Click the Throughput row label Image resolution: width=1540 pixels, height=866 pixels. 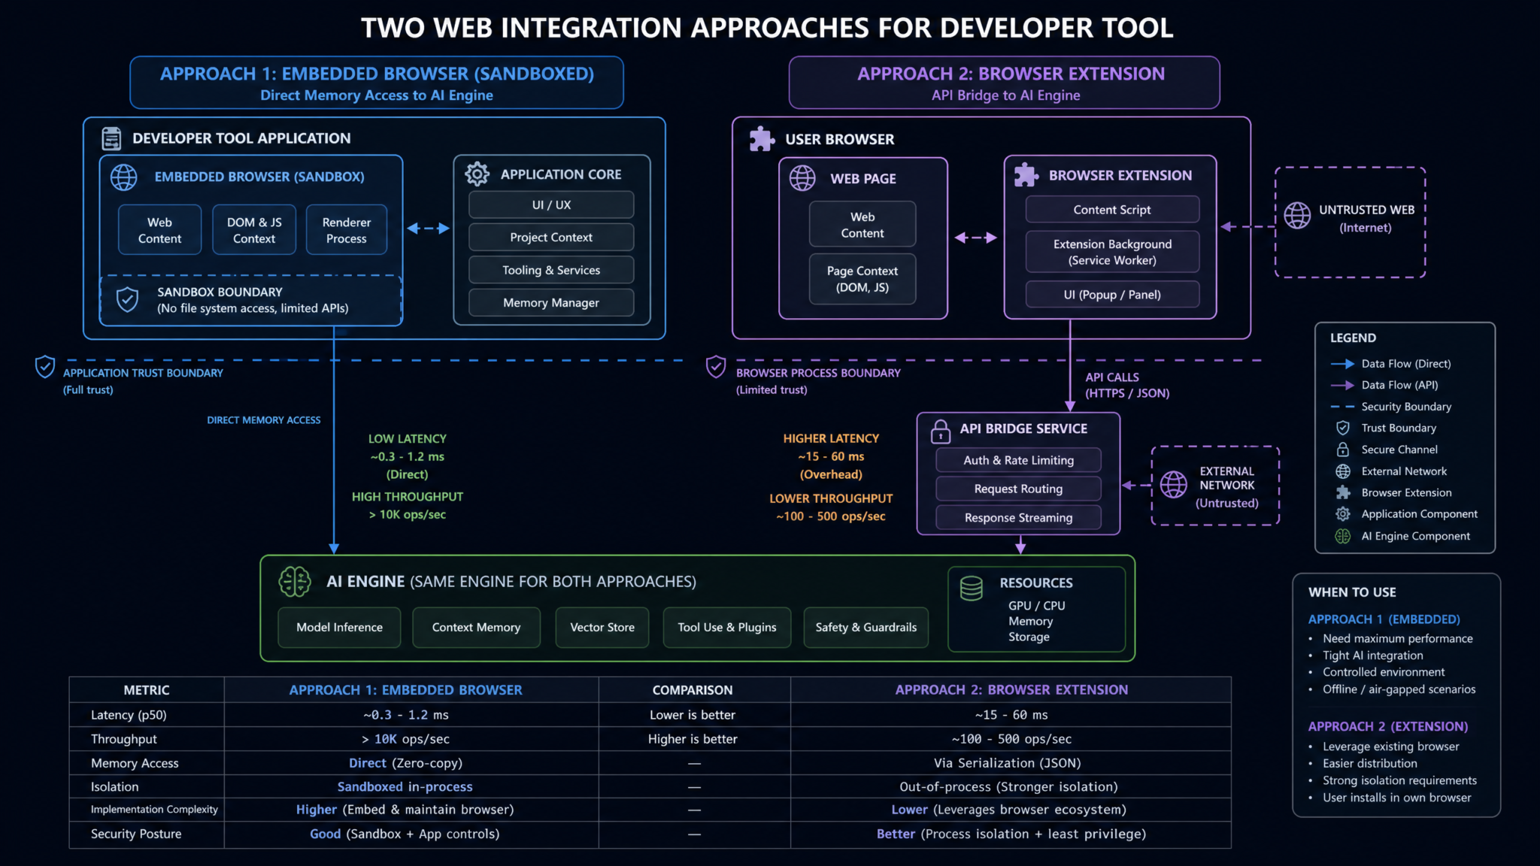click(x=124, y=739)
